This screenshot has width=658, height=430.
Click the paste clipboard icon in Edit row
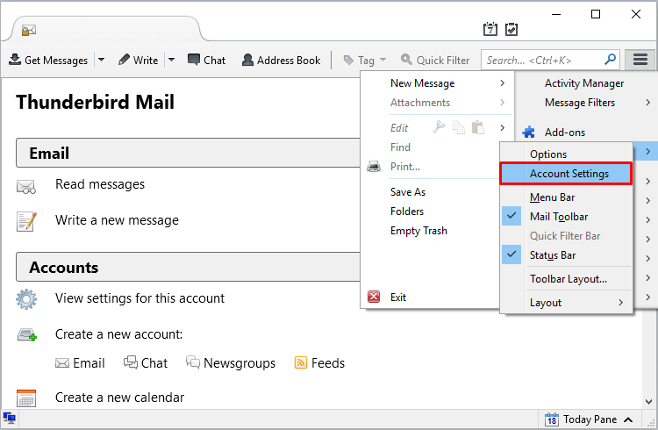pyautogui.click(x=478, y=127)
